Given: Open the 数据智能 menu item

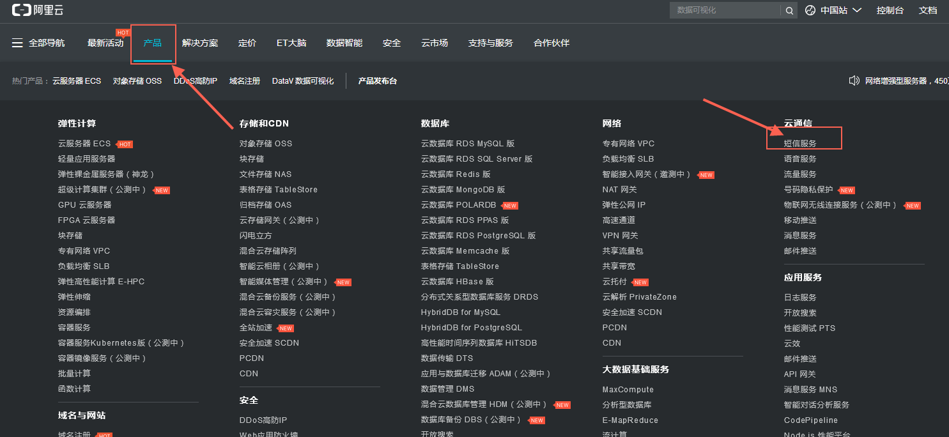Looking at the screenshot, I should tap(344, 43).
